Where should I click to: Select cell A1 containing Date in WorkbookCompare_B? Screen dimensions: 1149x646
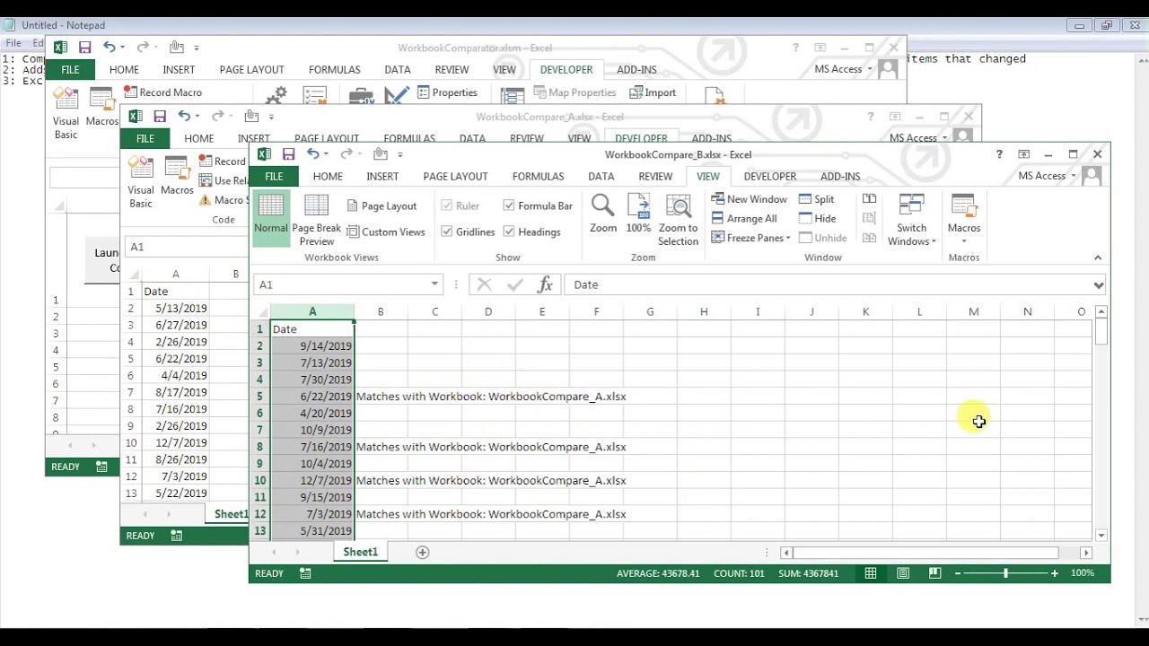pos(312,329)
